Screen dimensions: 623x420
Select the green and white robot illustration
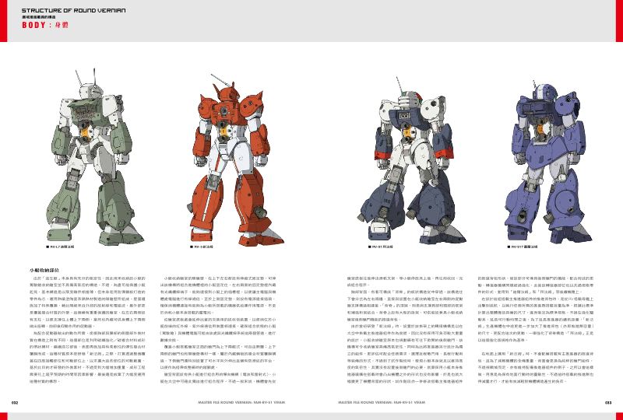pyautogui.click(x=94, y=157)
